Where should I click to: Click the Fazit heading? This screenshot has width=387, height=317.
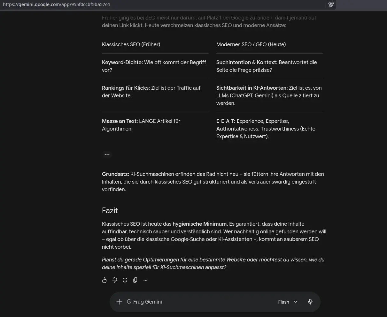(110, 210)
